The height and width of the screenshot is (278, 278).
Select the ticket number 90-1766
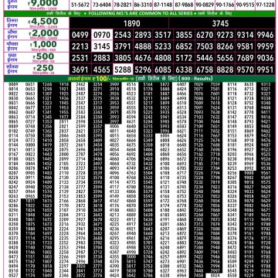(x=225, y=5)
